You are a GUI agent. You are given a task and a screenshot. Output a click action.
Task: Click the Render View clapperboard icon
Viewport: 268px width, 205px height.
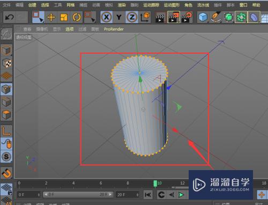pyautogui.click(x=160, y=17)
